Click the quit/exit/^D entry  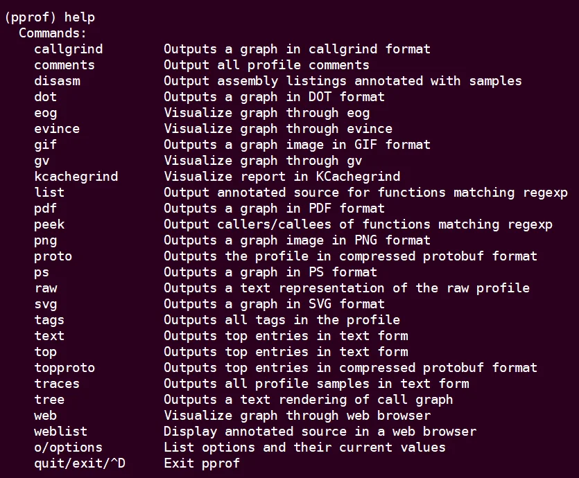(x=80, y=463)
